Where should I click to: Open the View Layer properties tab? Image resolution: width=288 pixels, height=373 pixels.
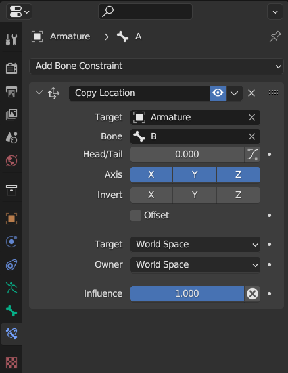(11, 114)
